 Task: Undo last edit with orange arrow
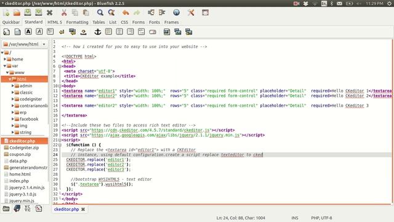pos(126,12)
